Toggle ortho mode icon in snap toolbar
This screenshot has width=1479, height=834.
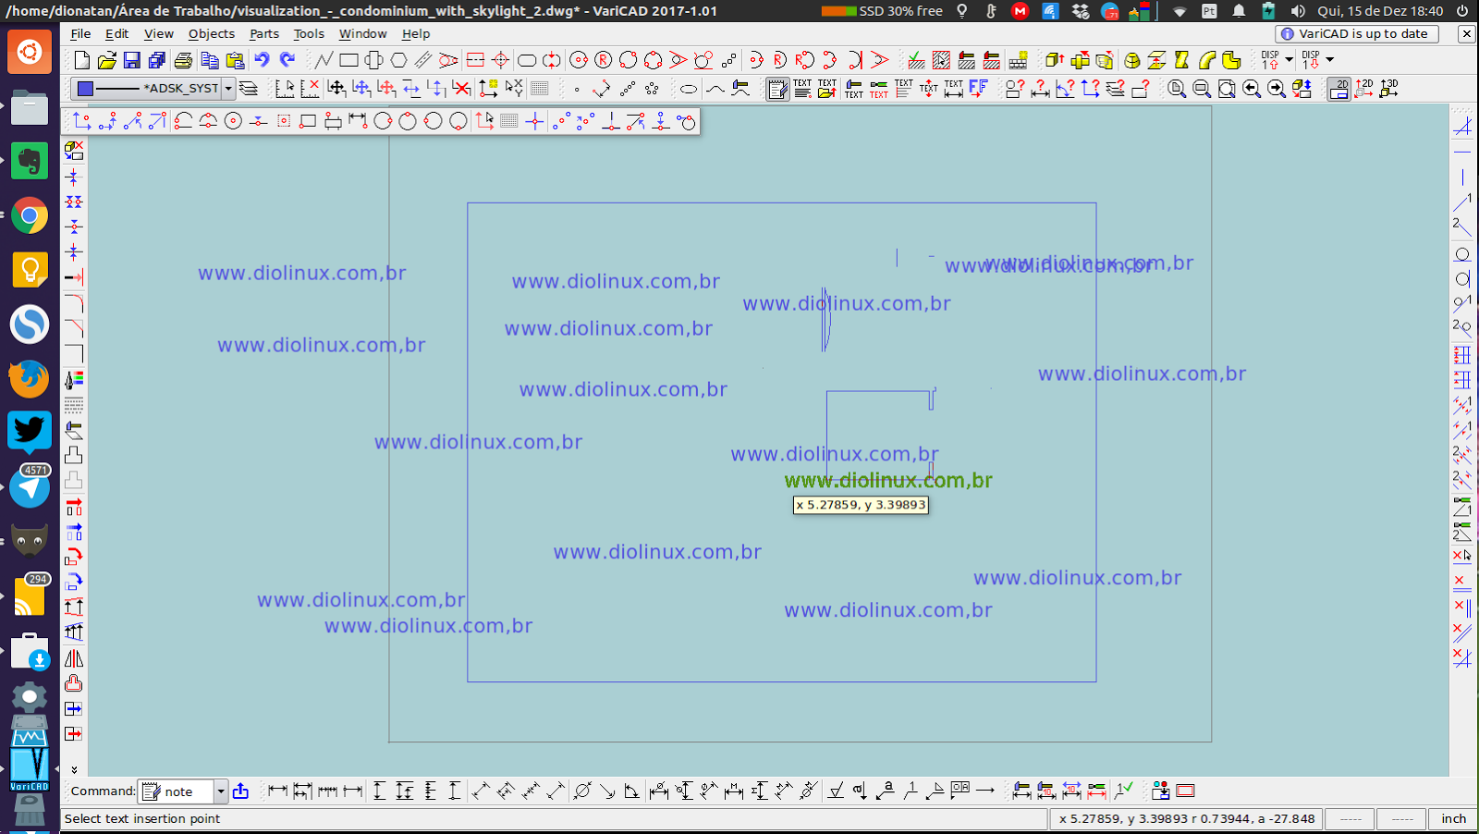535,121
